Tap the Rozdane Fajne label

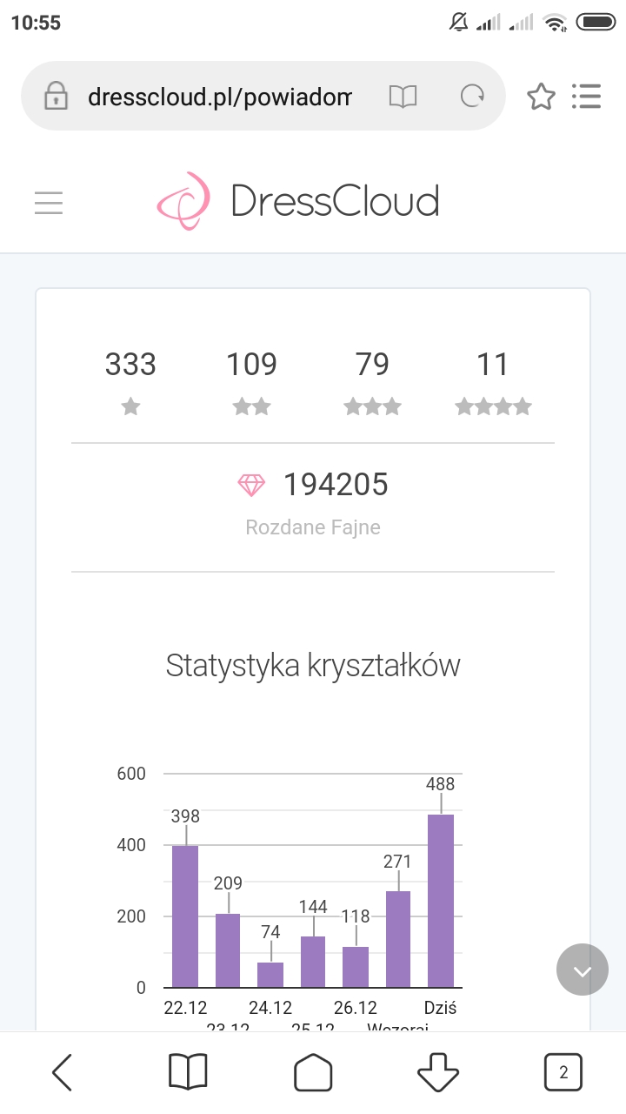point(313,527)
